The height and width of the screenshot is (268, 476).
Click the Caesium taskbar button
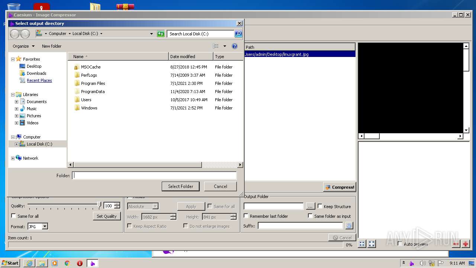tap(93, 263)
